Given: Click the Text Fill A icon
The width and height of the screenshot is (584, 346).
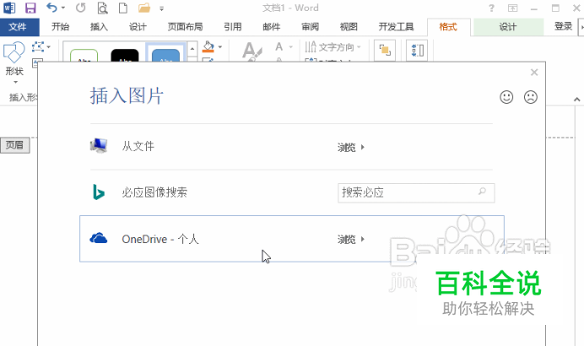Looking at the screenshot, I should coord(279,46).
